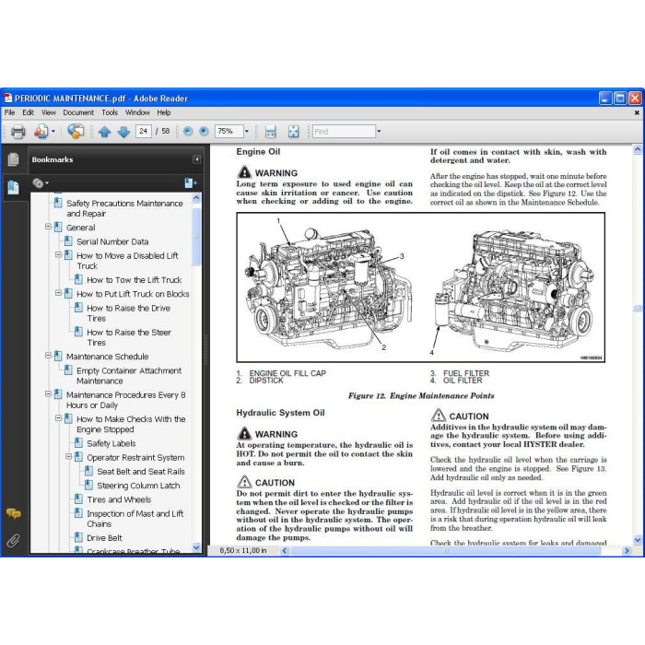Click document horizontal scroll left arrow
Viewport: 645px width, 645px height.
(x=284, y=550)
